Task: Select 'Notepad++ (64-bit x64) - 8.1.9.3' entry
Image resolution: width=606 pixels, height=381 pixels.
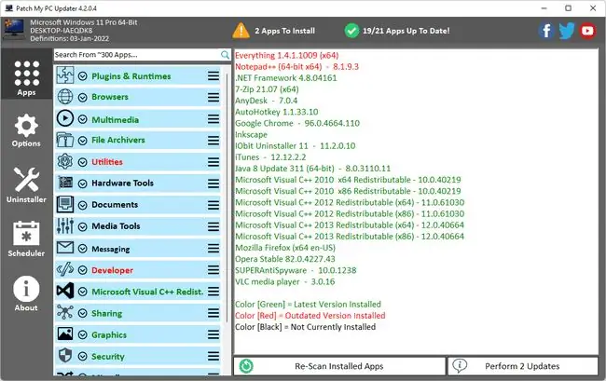Action: (296, 67)
